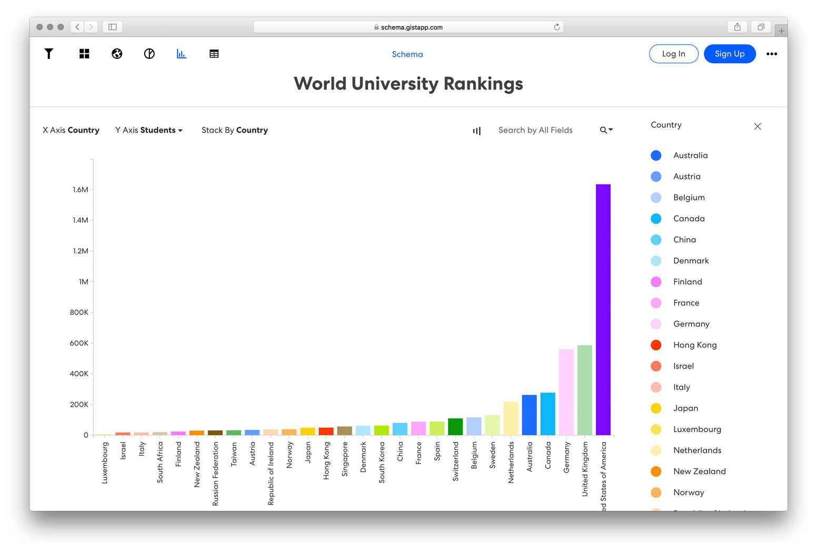Close the Country legend panel

click(757, 126)
